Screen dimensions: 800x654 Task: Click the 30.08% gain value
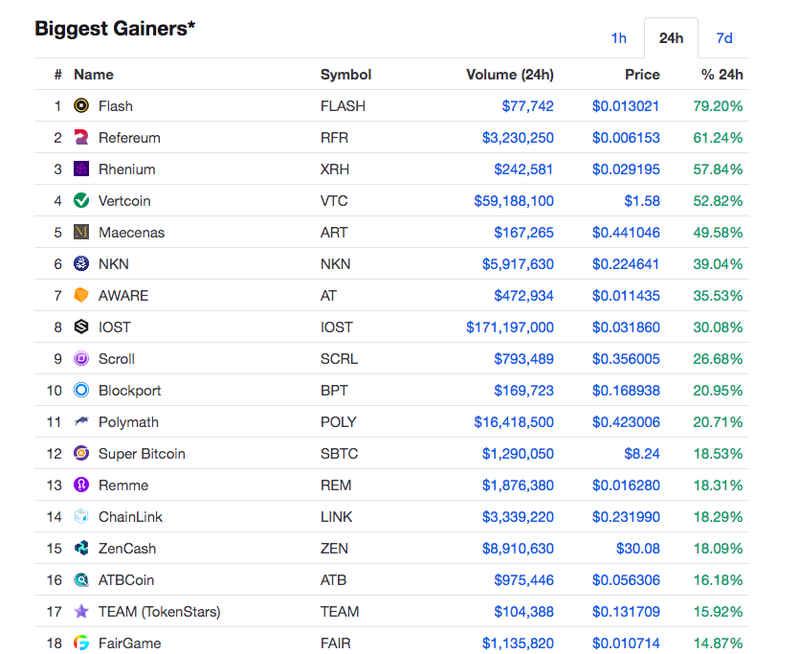(x=718, y=327)
